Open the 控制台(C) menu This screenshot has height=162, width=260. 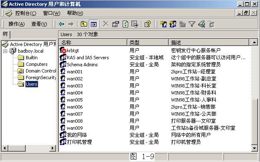(26, 13)
